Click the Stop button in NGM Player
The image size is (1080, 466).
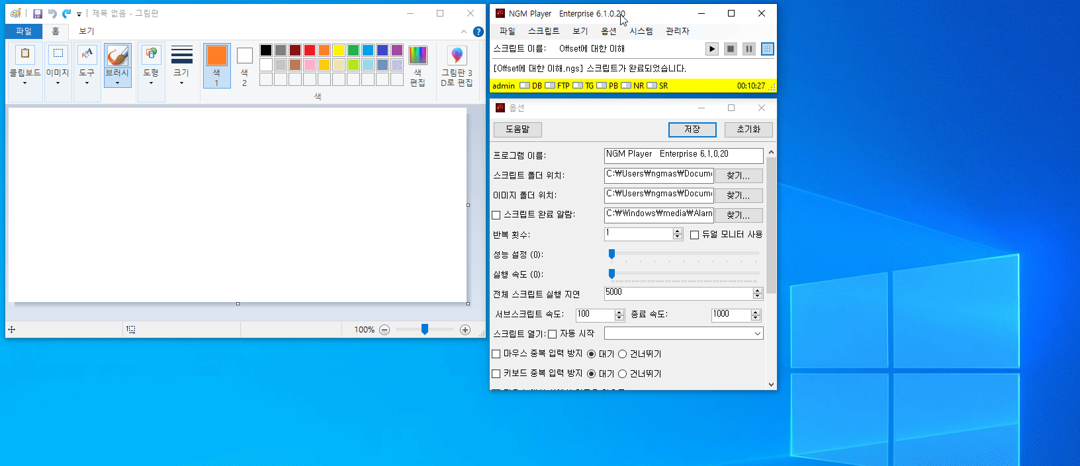pyautogui.click(x=731, y=49)
